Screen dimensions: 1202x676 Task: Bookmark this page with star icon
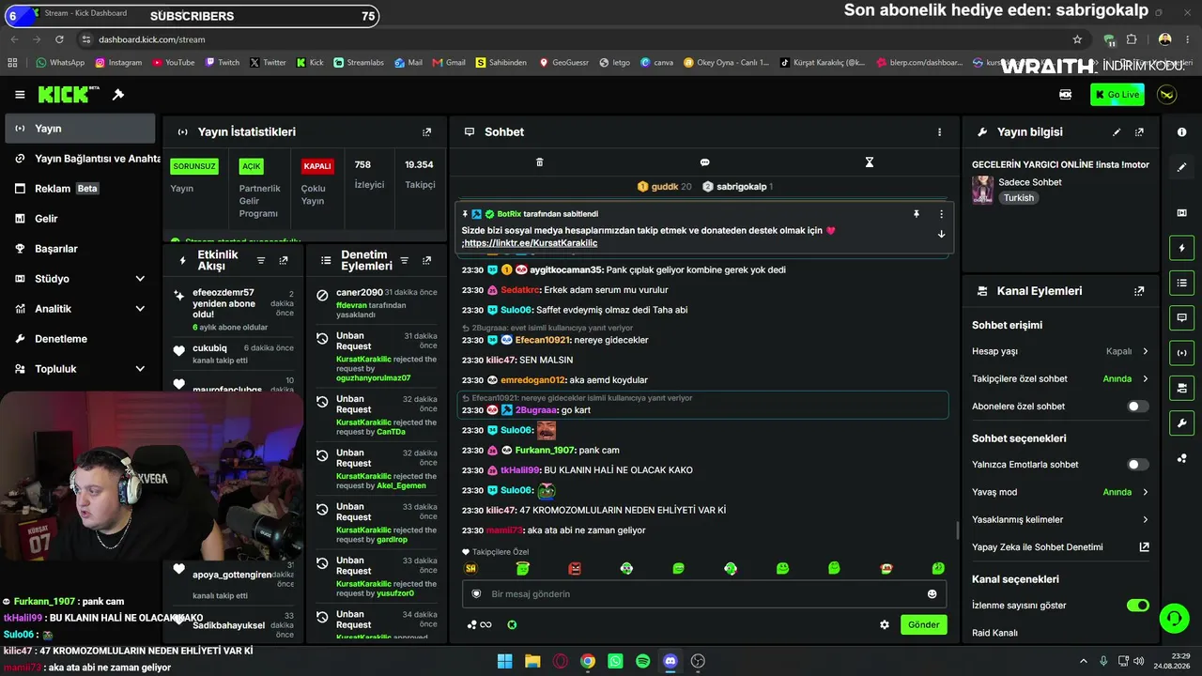tap(1077, 39)
